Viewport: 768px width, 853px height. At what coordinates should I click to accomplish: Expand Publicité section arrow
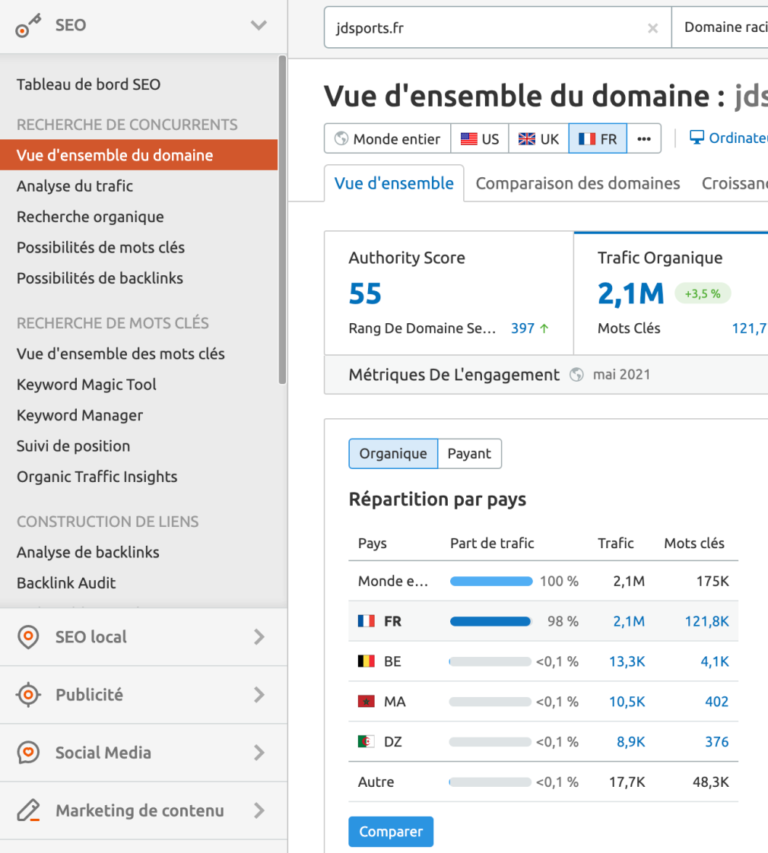pos(259,695)
